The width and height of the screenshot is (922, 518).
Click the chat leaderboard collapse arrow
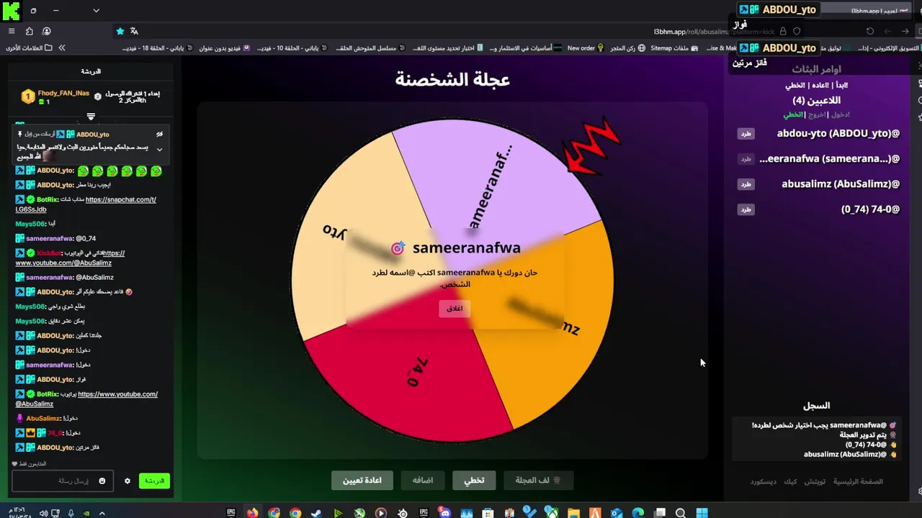91,116
